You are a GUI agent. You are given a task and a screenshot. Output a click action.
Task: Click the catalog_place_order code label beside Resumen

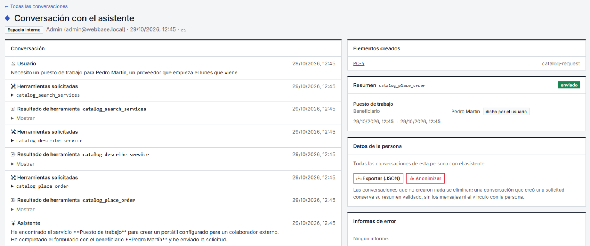pyautogui.click(x=402, y=86)
